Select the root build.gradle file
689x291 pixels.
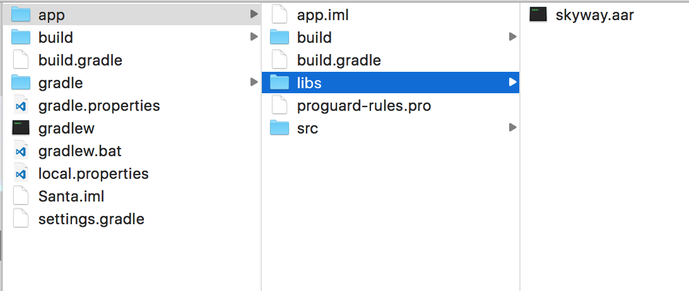[80, 60]
